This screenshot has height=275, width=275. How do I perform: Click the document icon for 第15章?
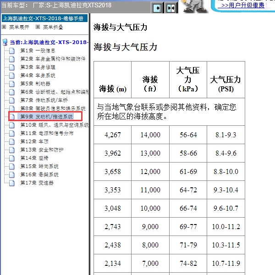point(12,166)
